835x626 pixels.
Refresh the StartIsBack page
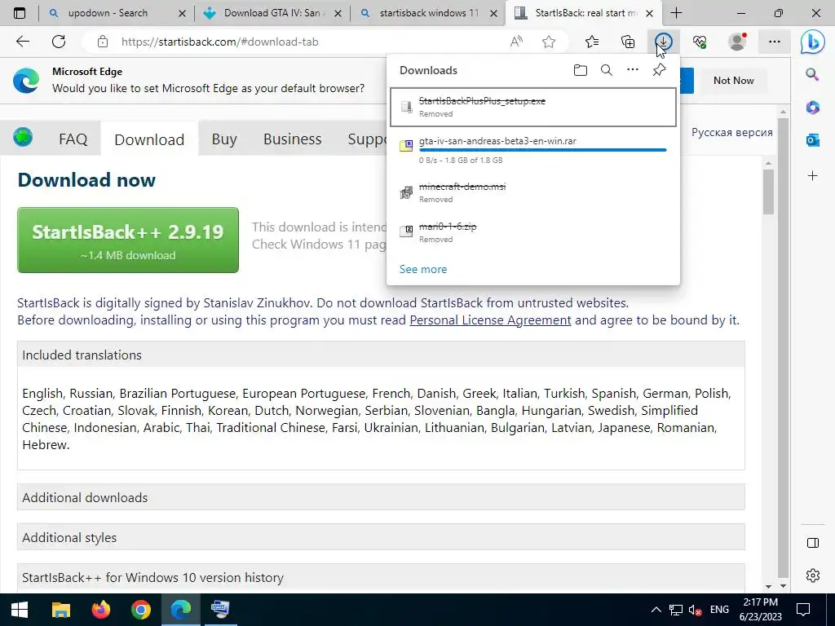pos(59,42)
